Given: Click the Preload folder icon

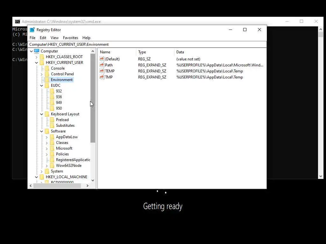Looking at the screenshot, I should 52,120.
